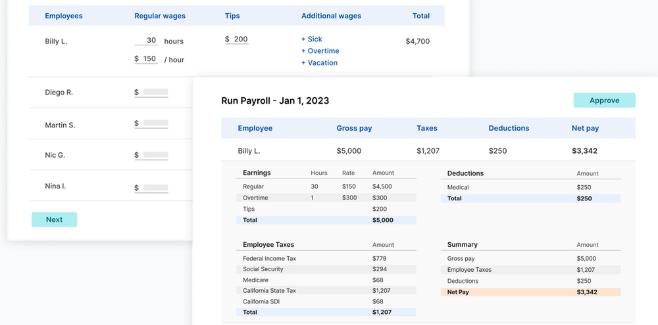Screen dimensions: 658x325
Task: Click Billy L. gross pay $5,000 in payroll row
Action: tap(349, 151)
